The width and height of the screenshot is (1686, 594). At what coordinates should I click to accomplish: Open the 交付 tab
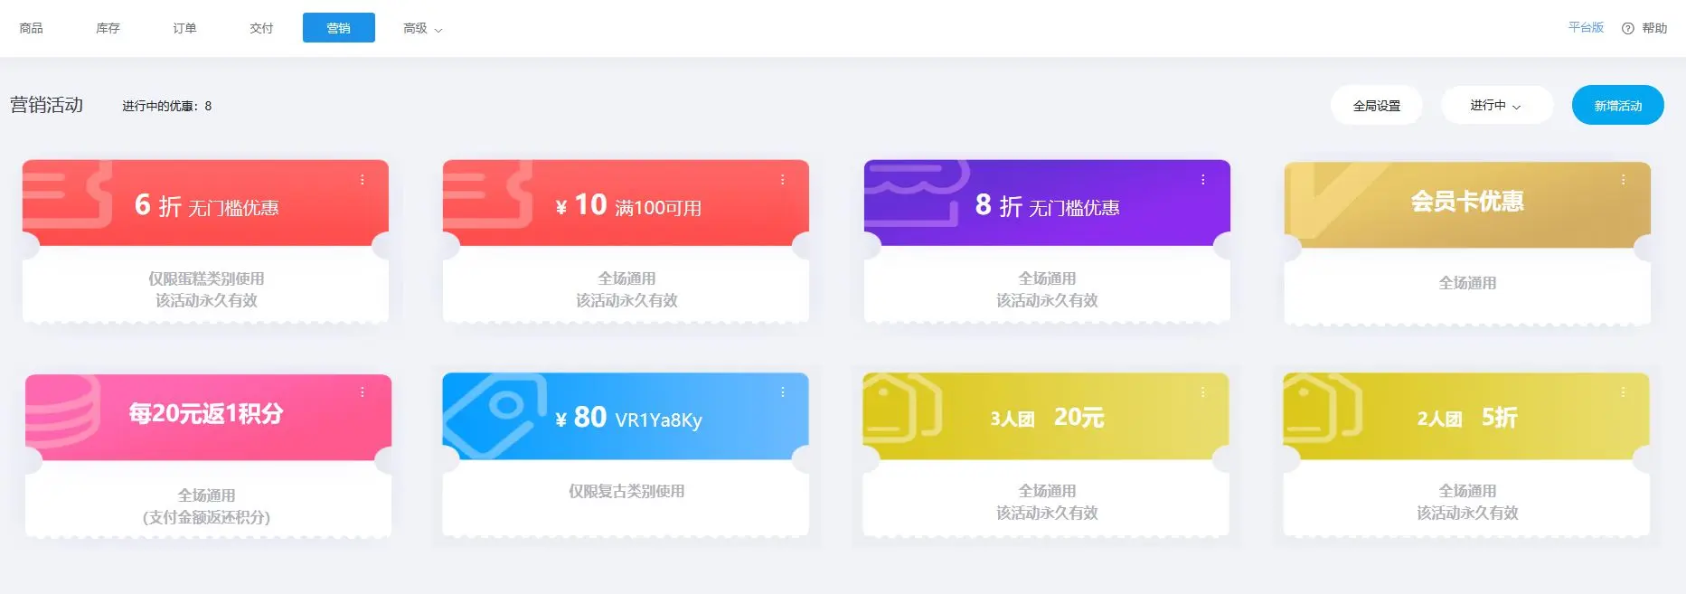click(x=261, y=29)
